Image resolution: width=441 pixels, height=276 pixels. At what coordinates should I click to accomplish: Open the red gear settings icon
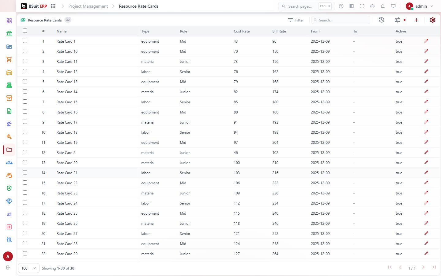(433, 20)
